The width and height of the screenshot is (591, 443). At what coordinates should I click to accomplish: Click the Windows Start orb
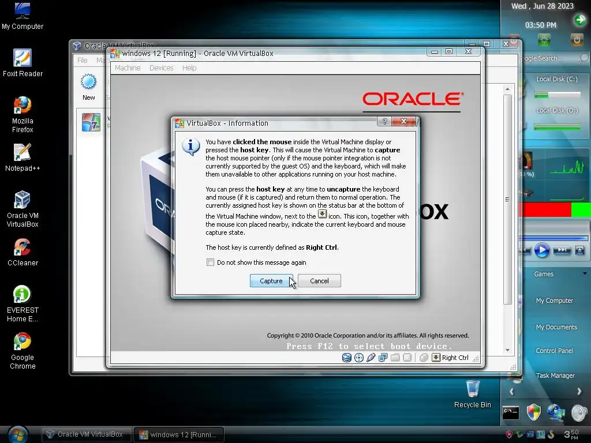pyautogui.click(x=17, y=435)
